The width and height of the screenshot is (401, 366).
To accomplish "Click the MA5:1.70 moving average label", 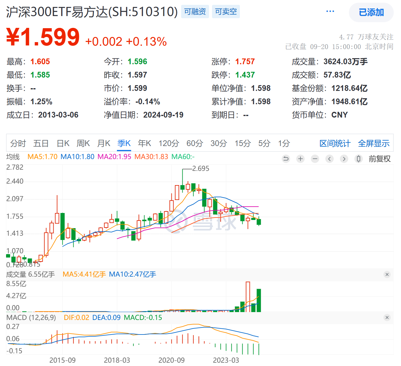I will tap(42, 157).
